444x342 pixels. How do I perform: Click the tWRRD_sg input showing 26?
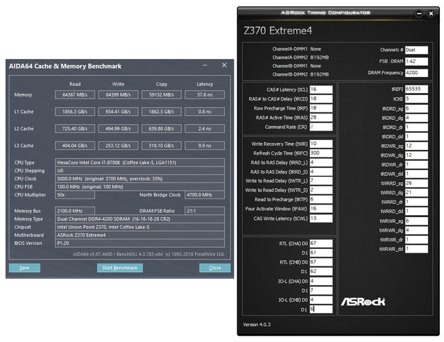pos(416,183)
